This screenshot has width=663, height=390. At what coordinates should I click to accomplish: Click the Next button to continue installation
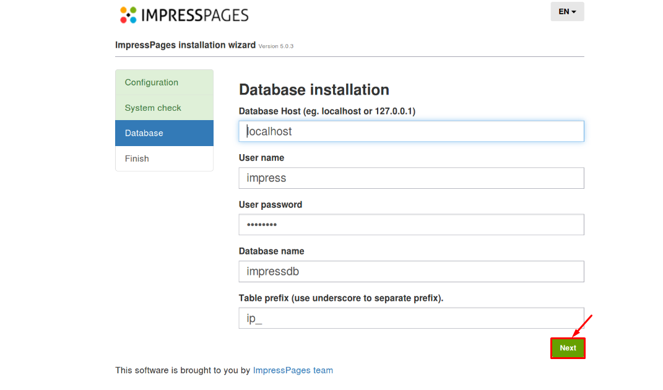567,348
